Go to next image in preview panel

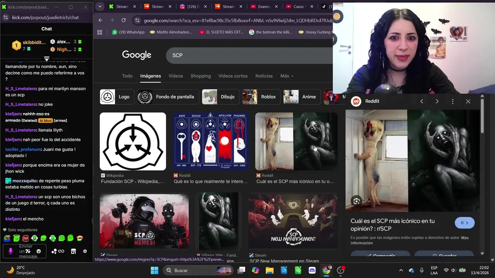(x=437, y=101)
